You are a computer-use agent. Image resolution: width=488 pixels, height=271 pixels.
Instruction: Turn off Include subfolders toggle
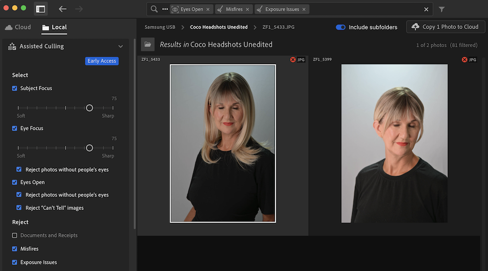(x=340, y=27)
